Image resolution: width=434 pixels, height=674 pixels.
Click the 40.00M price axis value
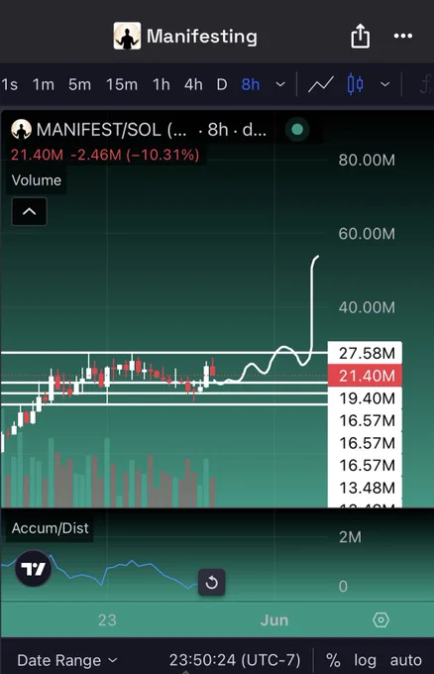pyautogui.click(x=367, y=307)
